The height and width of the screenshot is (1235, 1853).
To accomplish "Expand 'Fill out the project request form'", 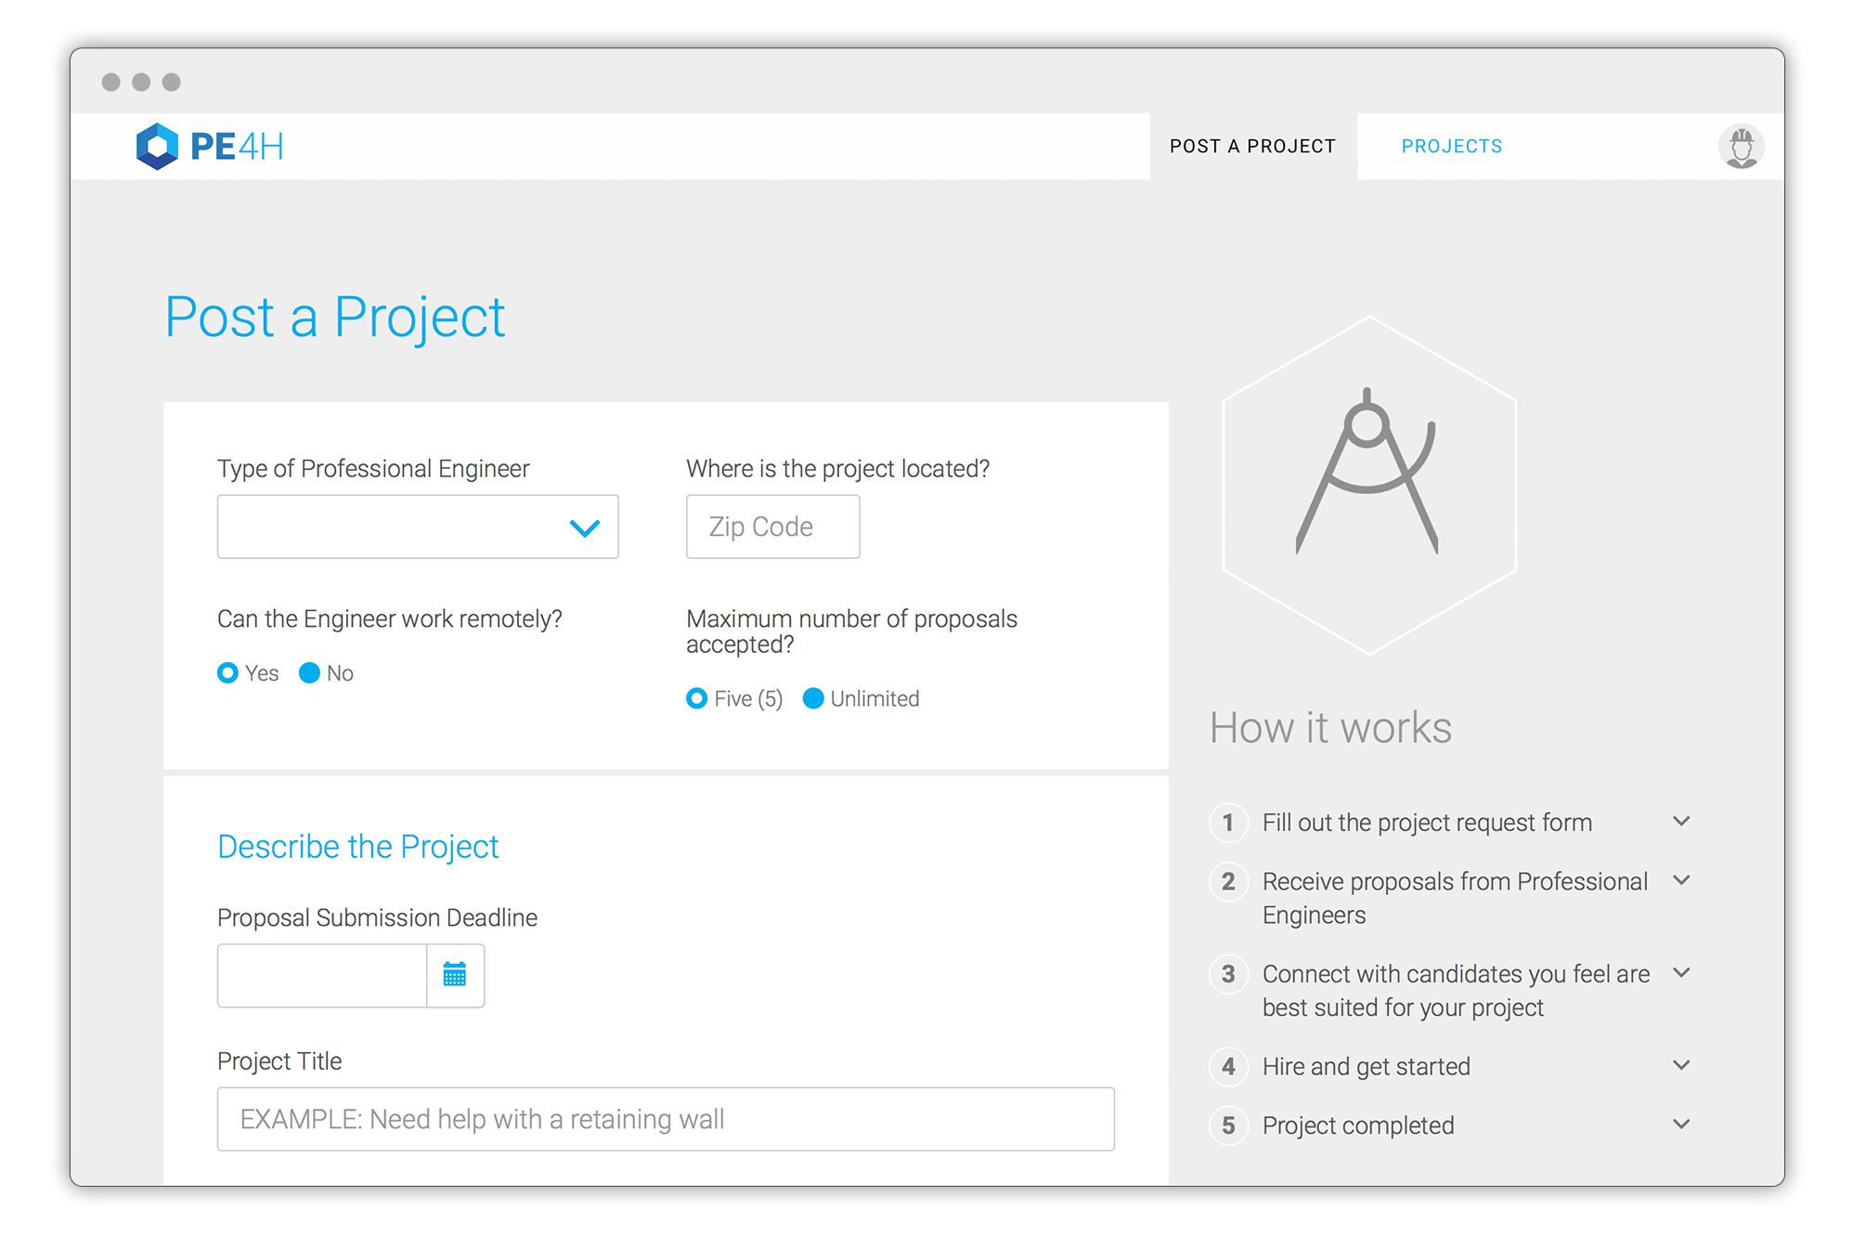I will coord(1681,822).
